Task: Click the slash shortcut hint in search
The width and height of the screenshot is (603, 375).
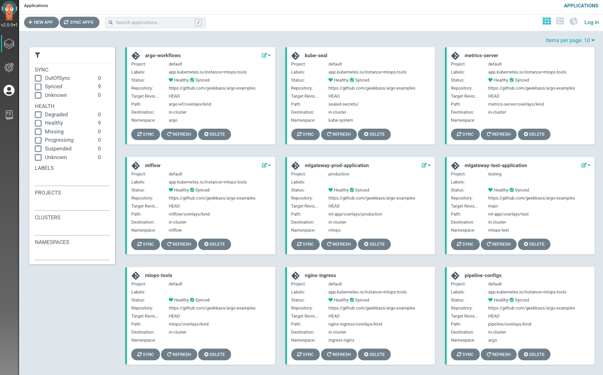Action: click(198, 22)
